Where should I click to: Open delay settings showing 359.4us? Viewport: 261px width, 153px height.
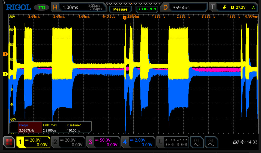pyautogui.click(x=184, y=7)
